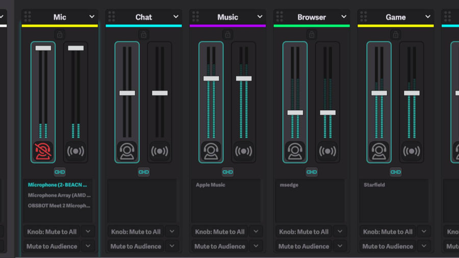This screenshot has height=258, width=459.
Task: Unmute the Mic headphone mix icon
Action: (x=43, y=151)
